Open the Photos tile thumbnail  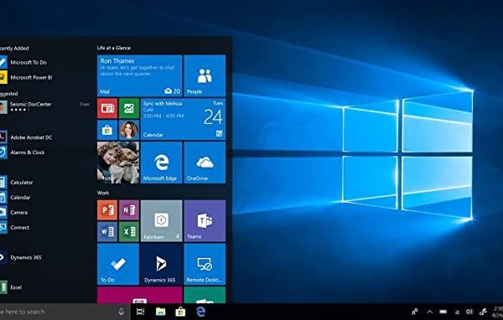[118, 163]
